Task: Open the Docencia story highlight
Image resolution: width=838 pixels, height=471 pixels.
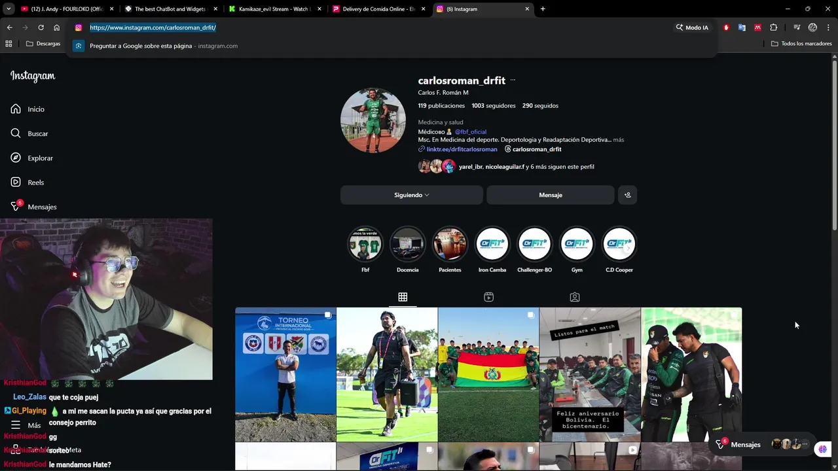Action: point(407,249)
